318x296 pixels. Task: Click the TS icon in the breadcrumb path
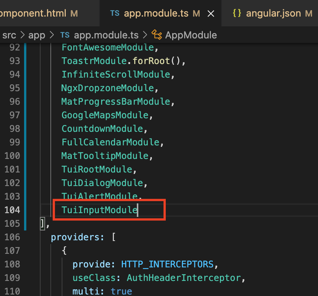tap(65, 35)
